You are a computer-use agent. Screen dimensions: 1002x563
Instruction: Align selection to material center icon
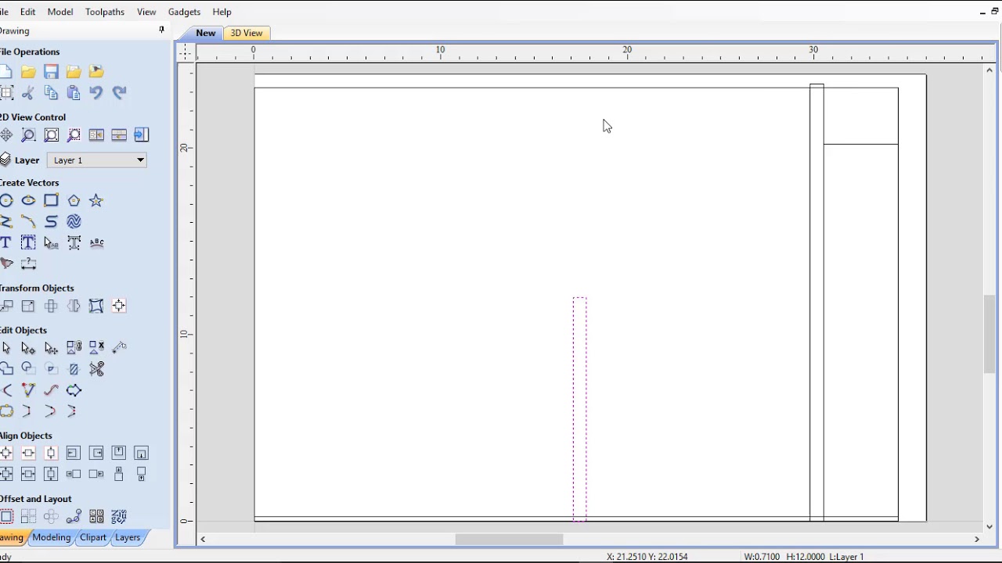(x=6, y=453)
